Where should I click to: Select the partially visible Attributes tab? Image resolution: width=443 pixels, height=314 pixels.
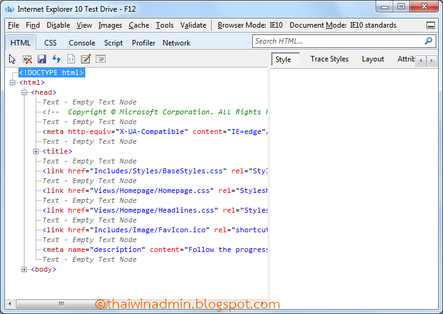[406, 59]
